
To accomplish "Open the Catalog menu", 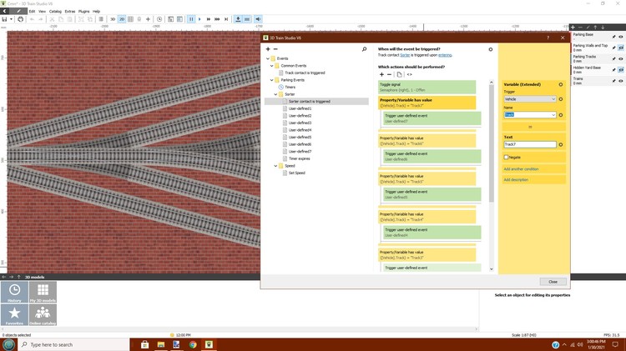I will (x=55, y=11).
